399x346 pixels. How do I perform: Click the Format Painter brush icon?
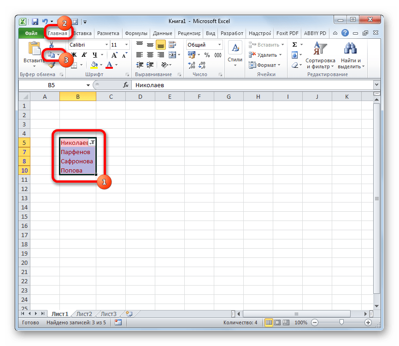[x=52, y=65]
